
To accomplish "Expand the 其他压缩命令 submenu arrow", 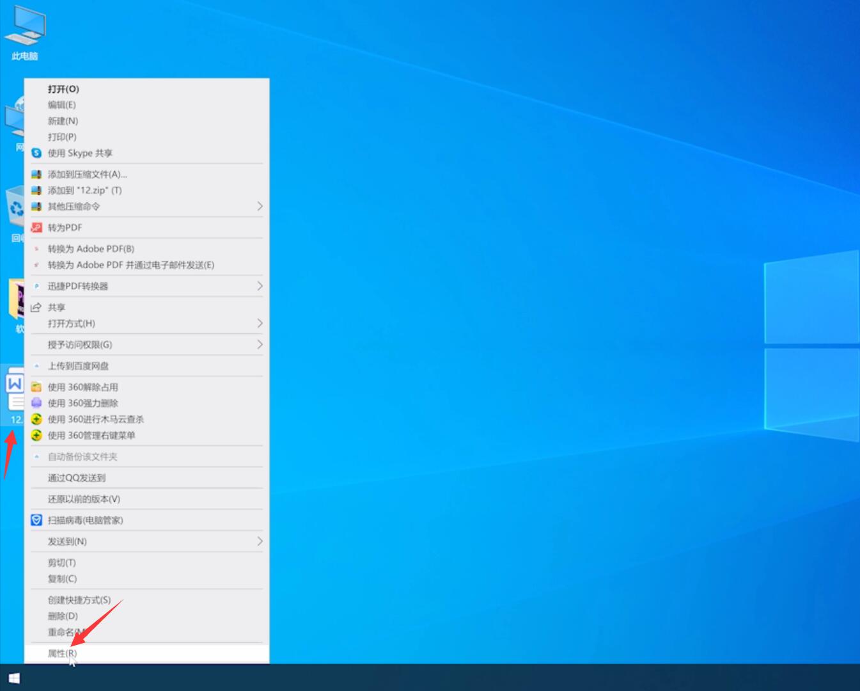I will (260, 206).
